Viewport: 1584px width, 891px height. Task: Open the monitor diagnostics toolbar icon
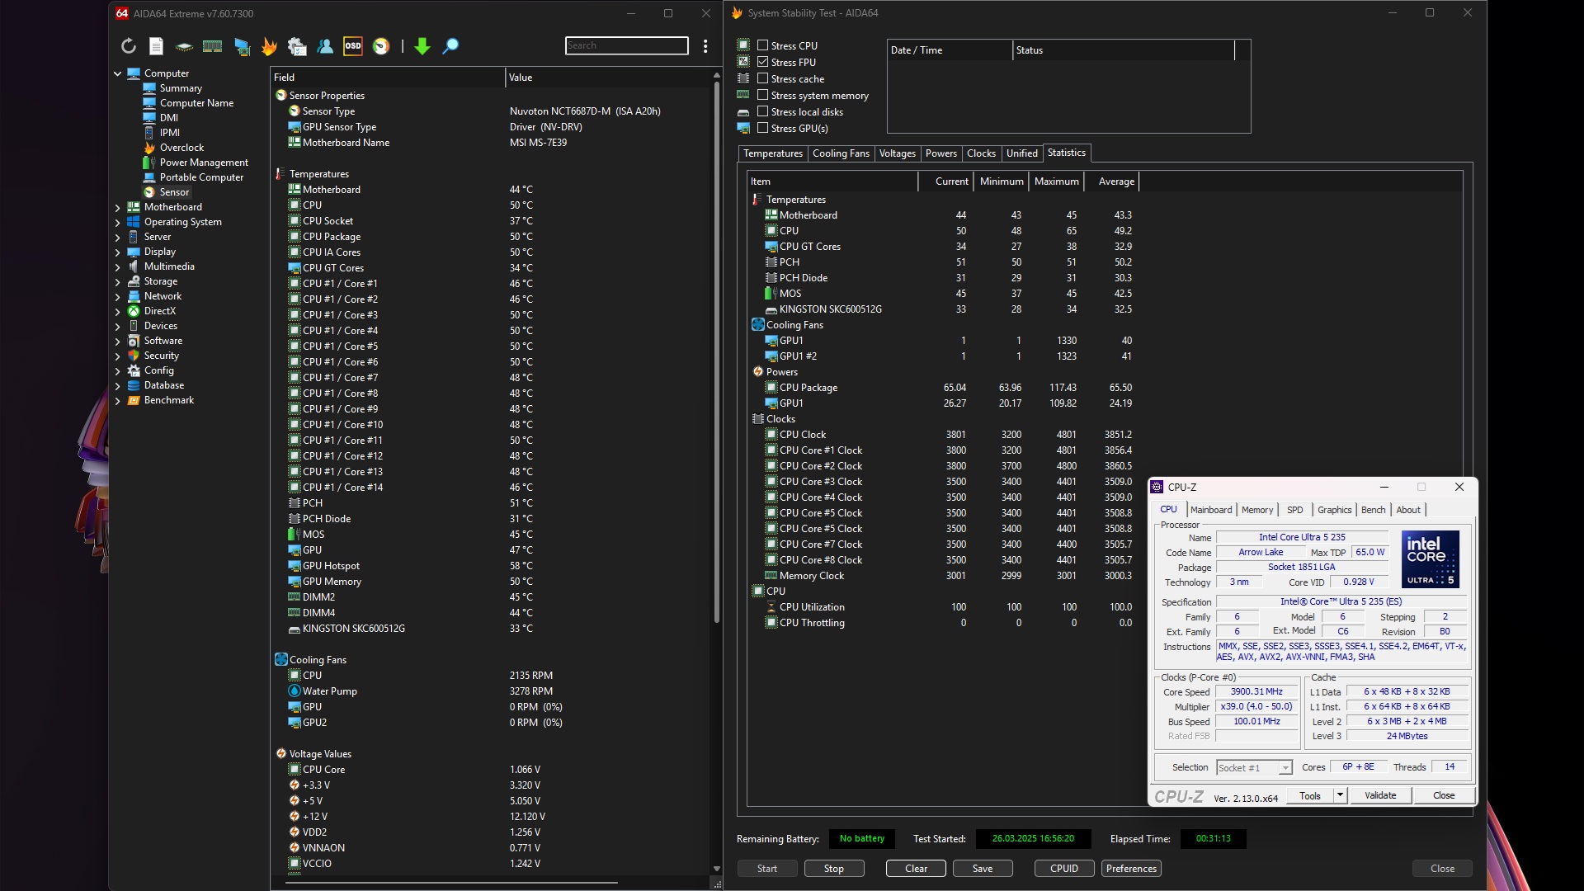click(x=242, y=46)
